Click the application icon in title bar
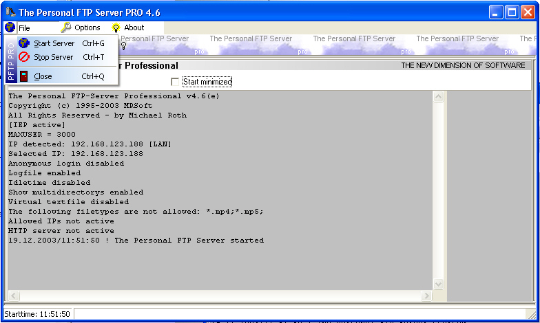Image resolution: width=540 pixels, height=323 pixels. 10,12
